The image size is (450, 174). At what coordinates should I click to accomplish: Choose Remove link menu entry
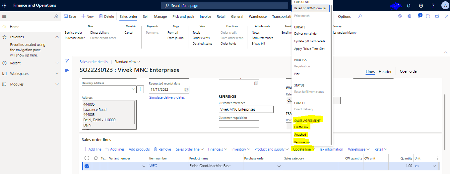(302, 142)
